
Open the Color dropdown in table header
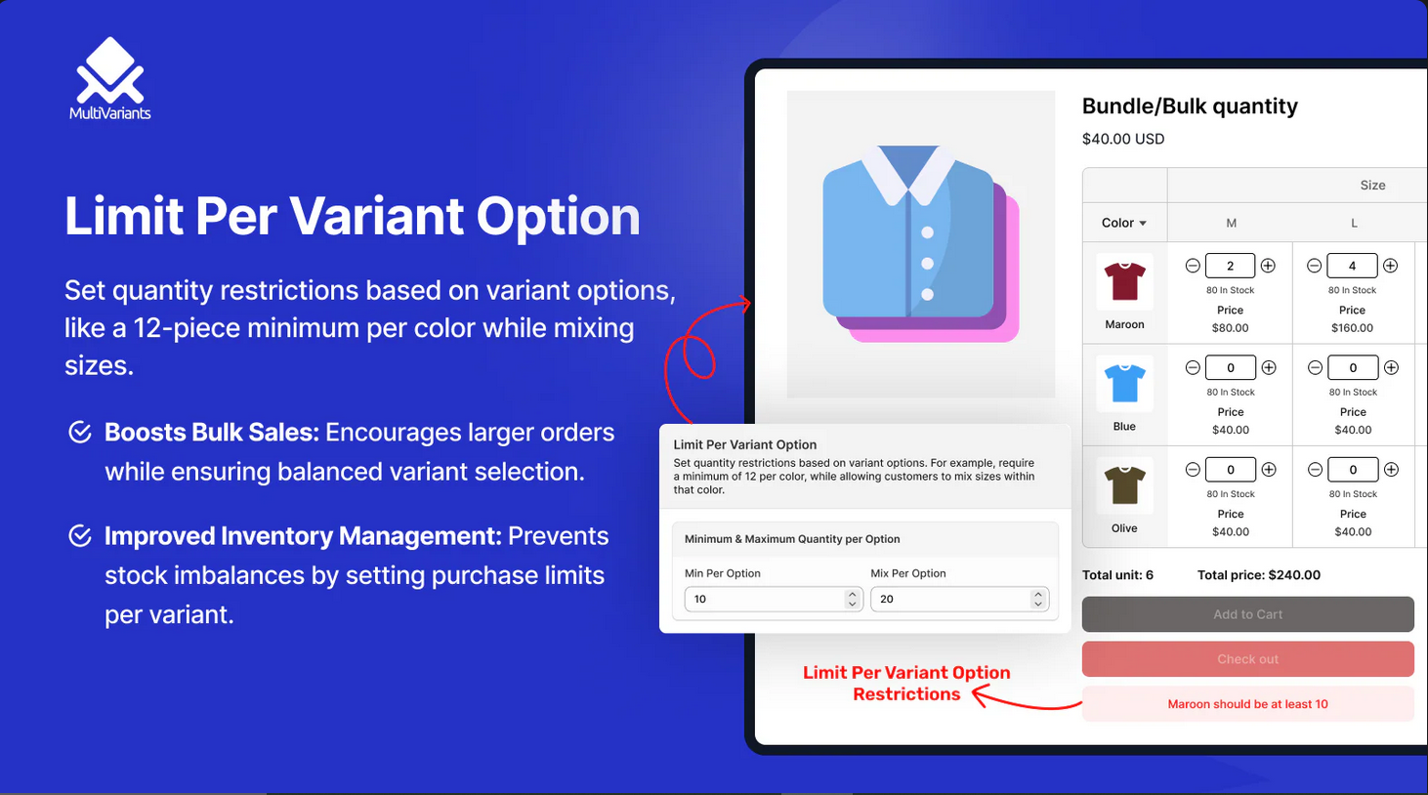pyautogui.click(x=1124, y=223)
